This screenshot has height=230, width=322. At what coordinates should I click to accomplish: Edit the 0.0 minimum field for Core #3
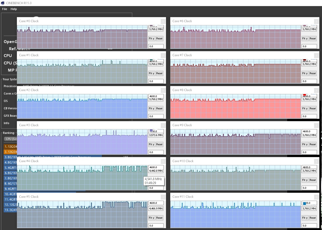pos(156,152)
